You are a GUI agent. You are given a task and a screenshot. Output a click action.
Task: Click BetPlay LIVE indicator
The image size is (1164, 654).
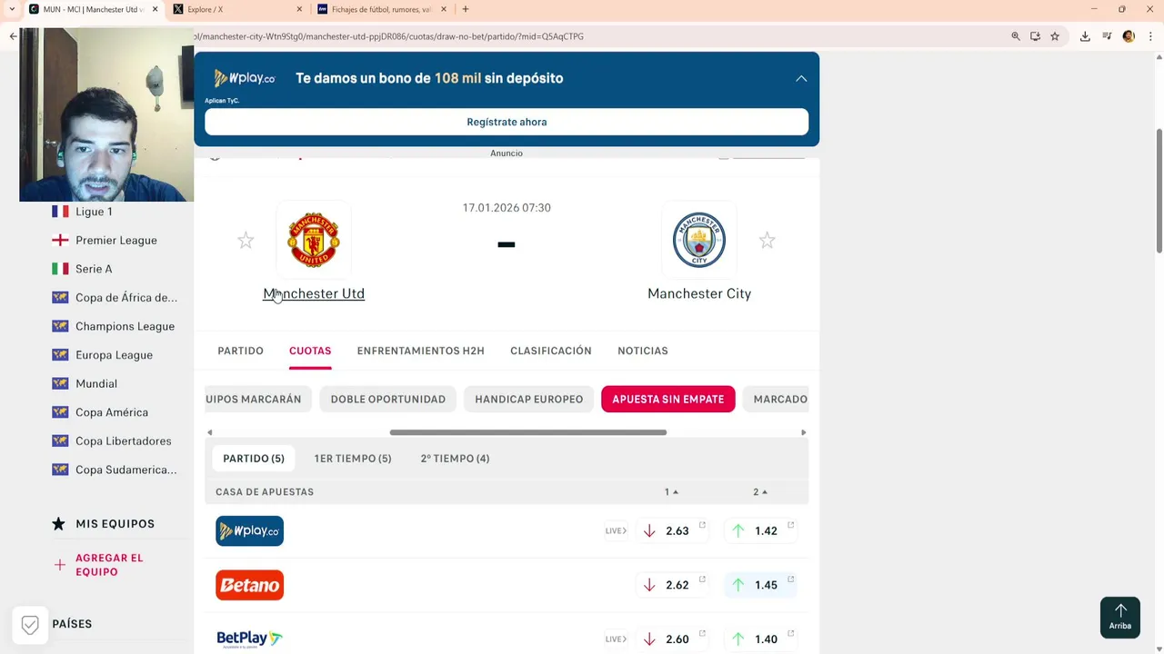point(617,639)
